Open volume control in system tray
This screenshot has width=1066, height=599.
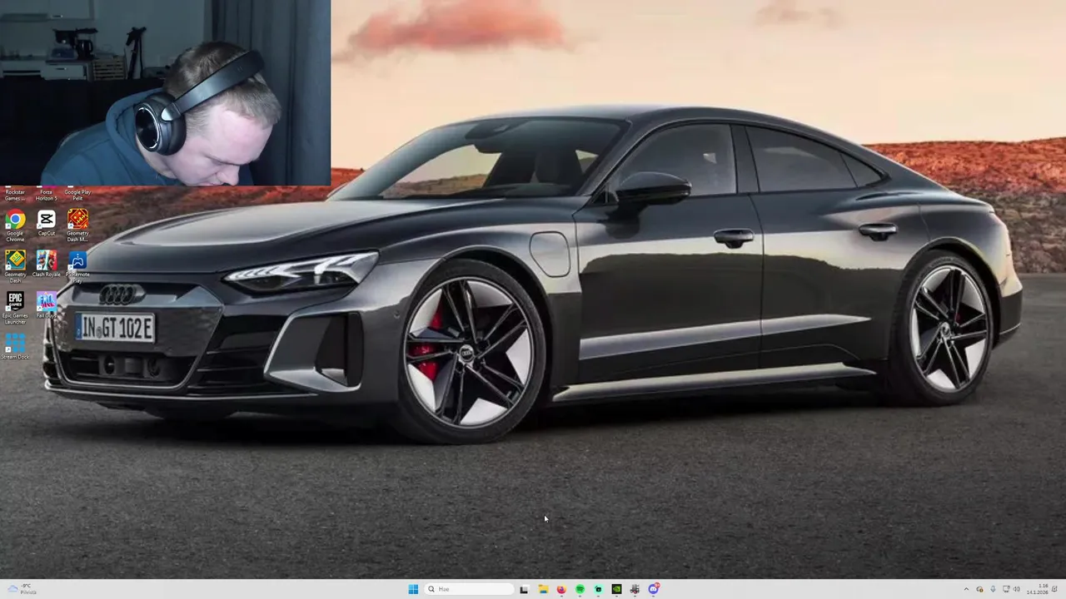(1017, 589)
